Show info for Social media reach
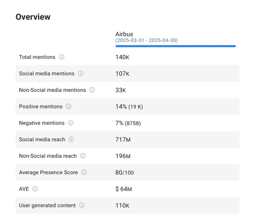 71,139
